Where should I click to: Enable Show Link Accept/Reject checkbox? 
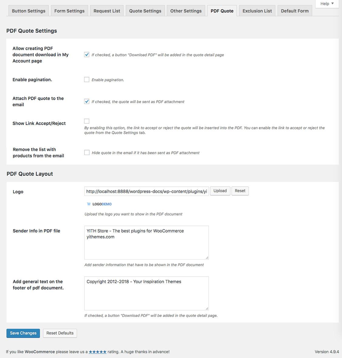tap(87, 121)
